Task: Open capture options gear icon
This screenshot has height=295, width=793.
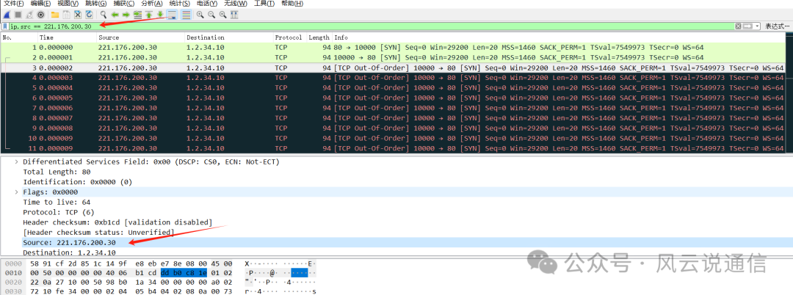Action: (x=40, y=15)
